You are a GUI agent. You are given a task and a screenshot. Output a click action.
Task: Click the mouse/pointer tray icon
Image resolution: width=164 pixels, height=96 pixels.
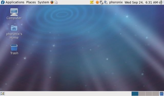101,2
